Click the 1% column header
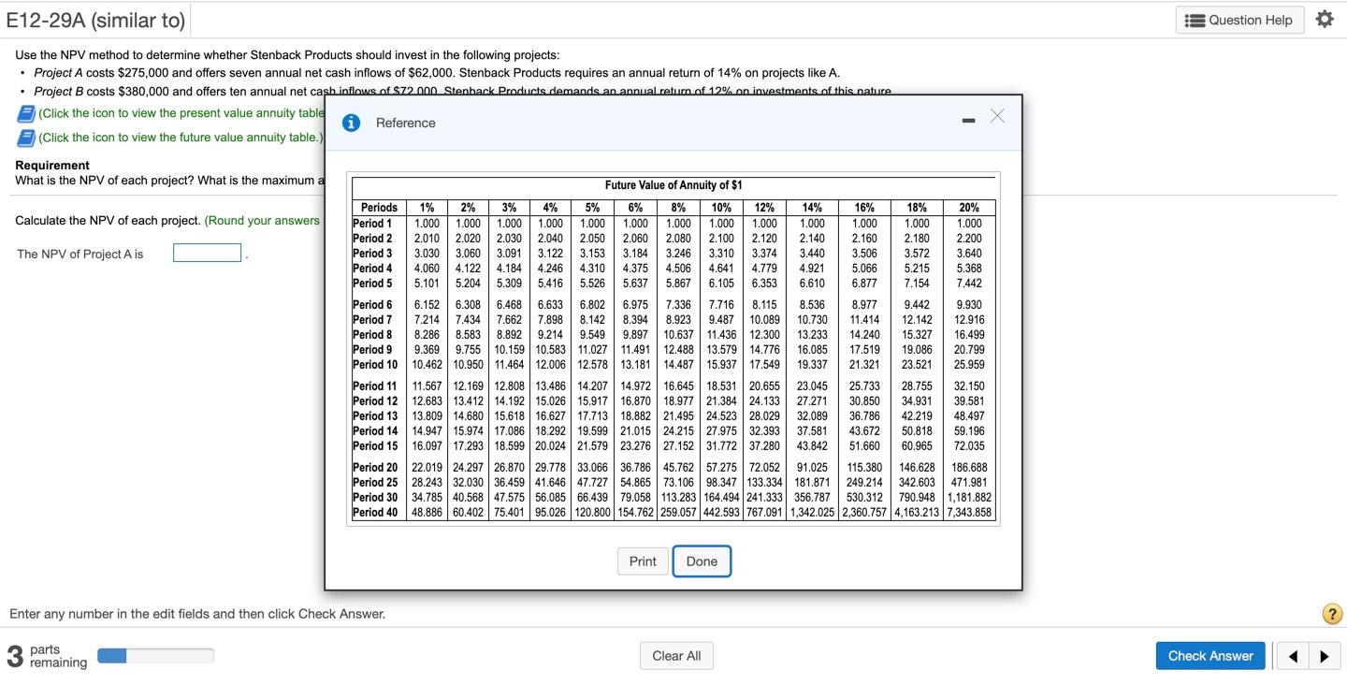The width and height of the screenshot is (1347, 684). tap(427, 208)
